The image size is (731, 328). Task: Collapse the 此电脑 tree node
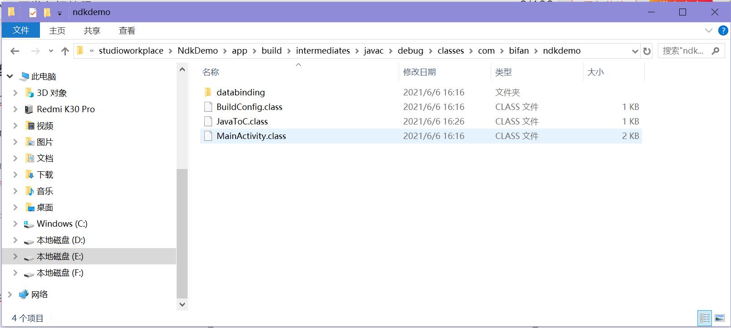tap(10, 76)
